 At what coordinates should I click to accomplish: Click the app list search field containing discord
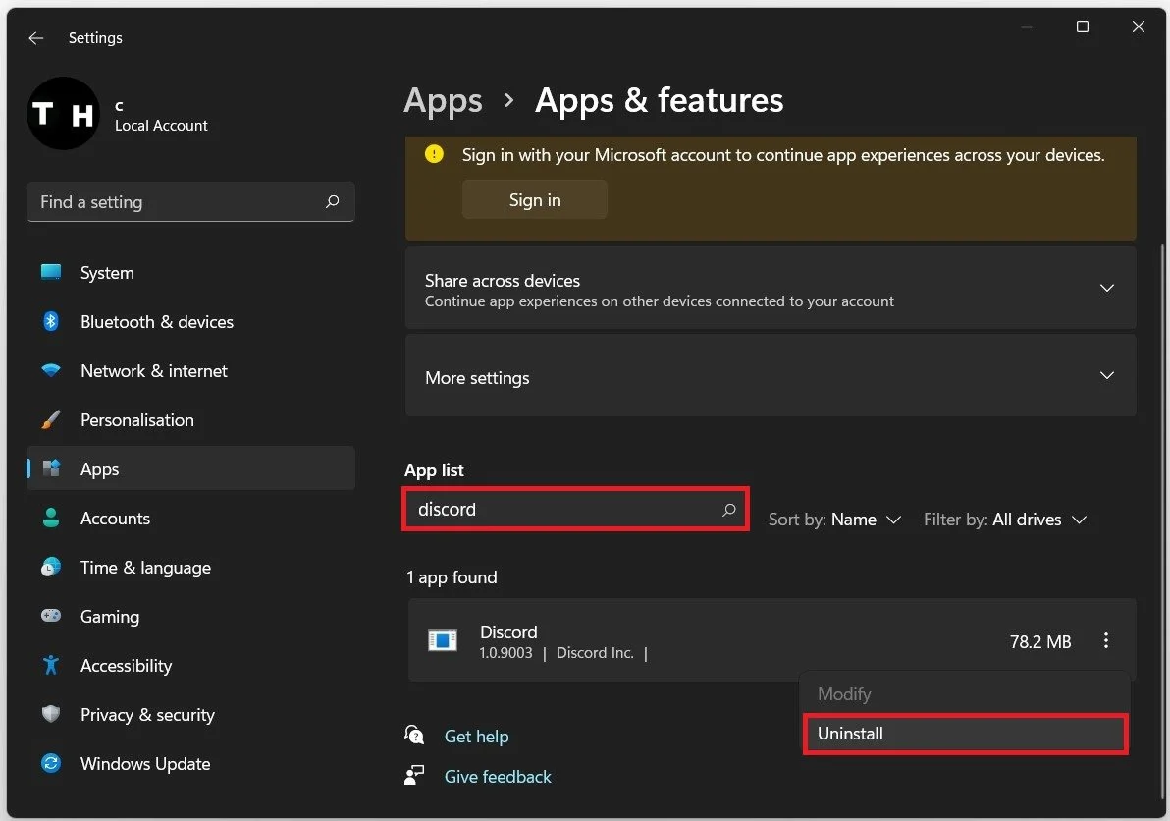click(575, 509)
